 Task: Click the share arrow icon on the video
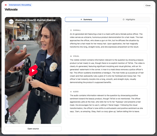[12, 119]
